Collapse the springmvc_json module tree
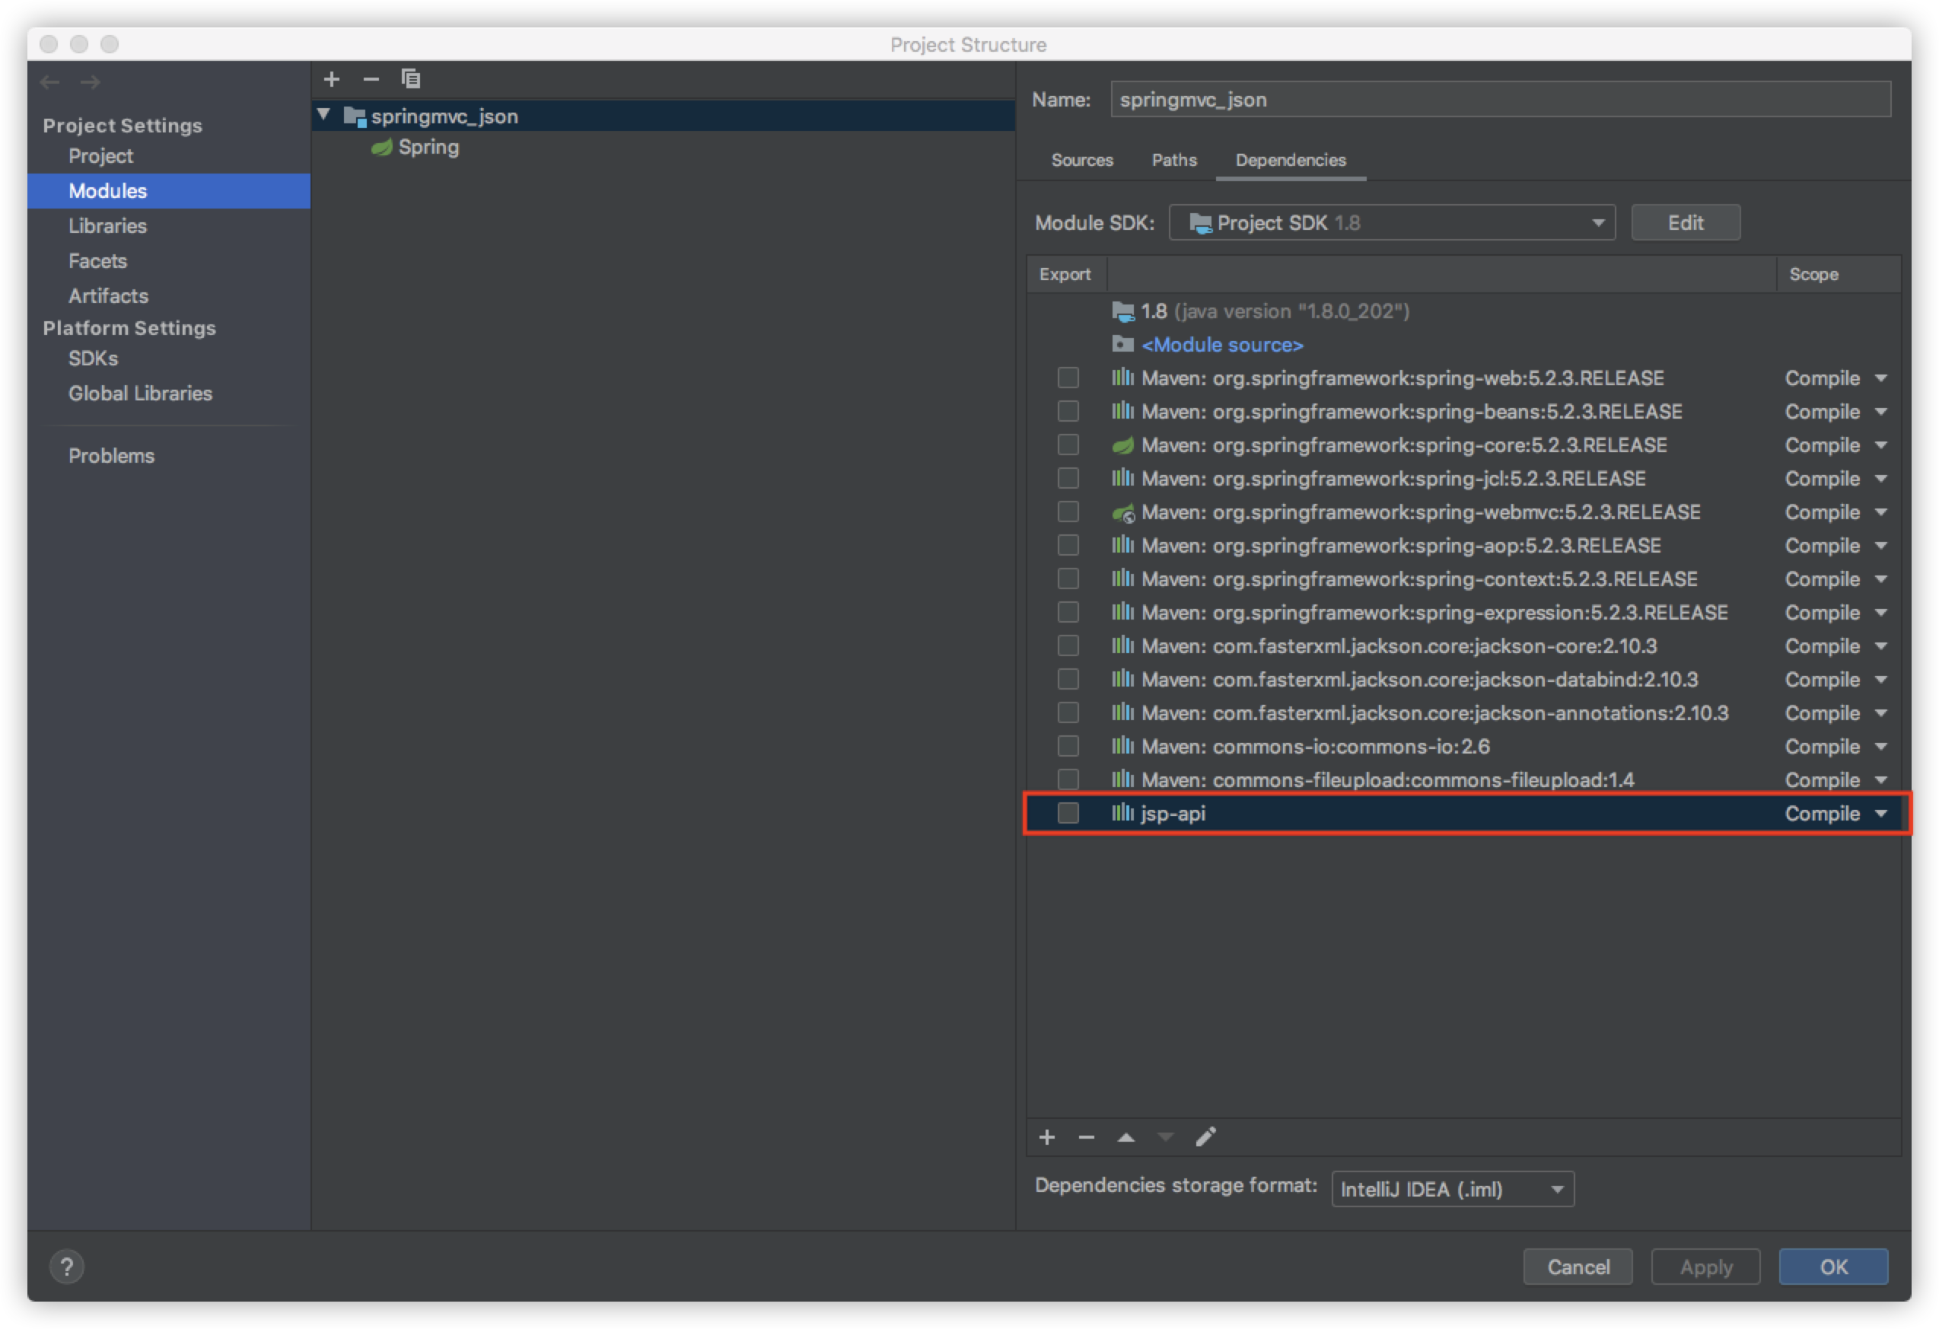The height and width of the screenshot is (1329, 1939). point(323,115)
